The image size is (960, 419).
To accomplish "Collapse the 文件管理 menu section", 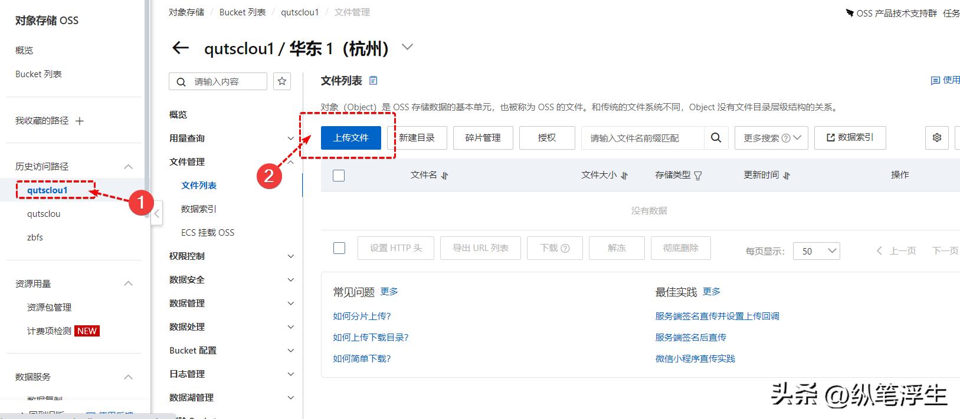I will [290, 162].
